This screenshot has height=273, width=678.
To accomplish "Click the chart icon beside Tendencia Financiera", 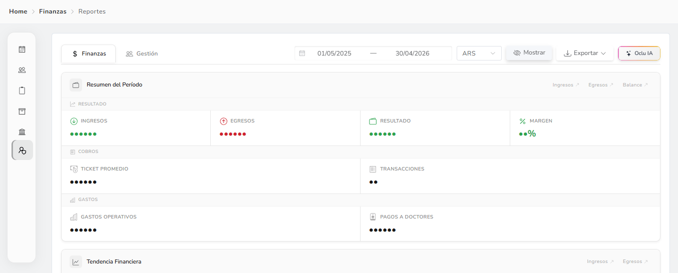I will [x=76, y=261].
